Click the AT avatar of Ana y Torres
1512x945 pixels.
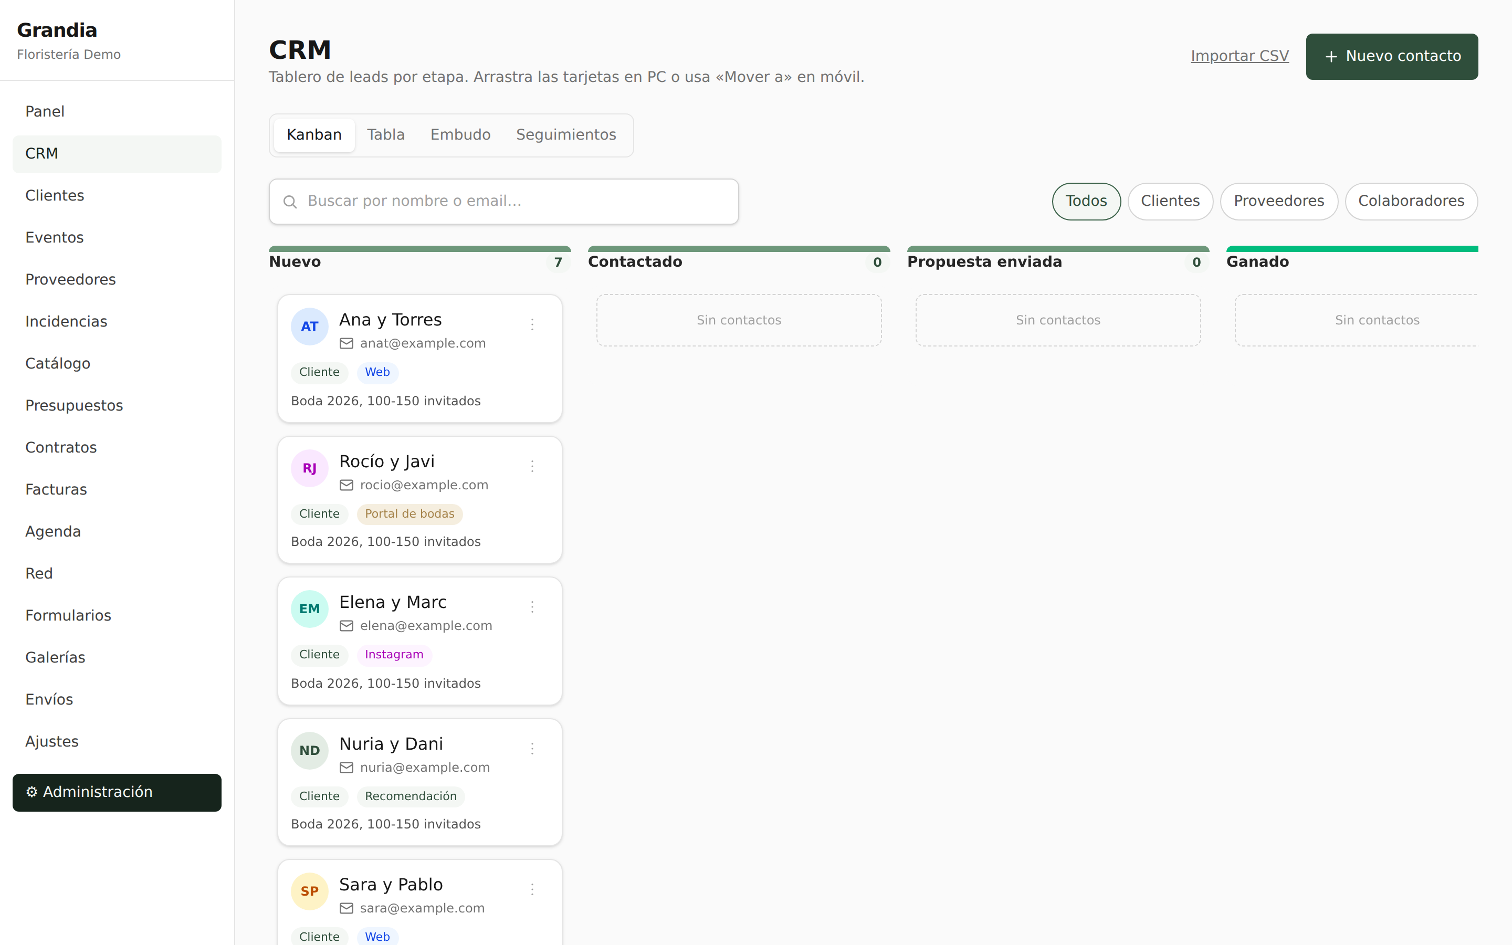click(309, 326)
